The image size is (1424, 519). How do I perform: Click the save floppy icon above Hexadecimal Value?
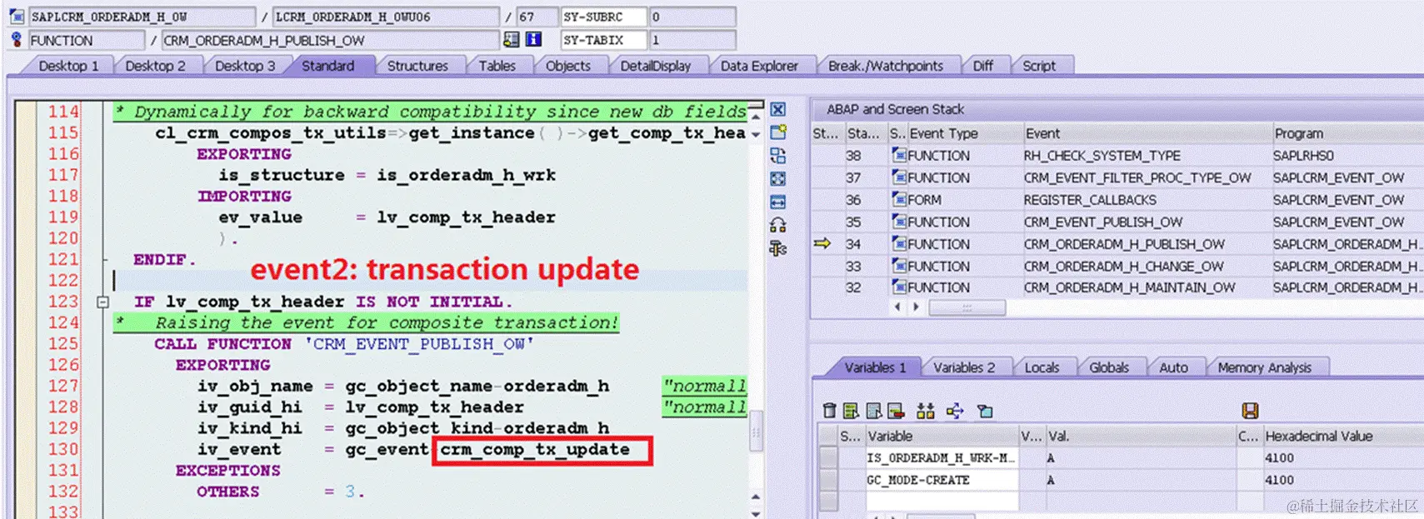pos(1250,410)
